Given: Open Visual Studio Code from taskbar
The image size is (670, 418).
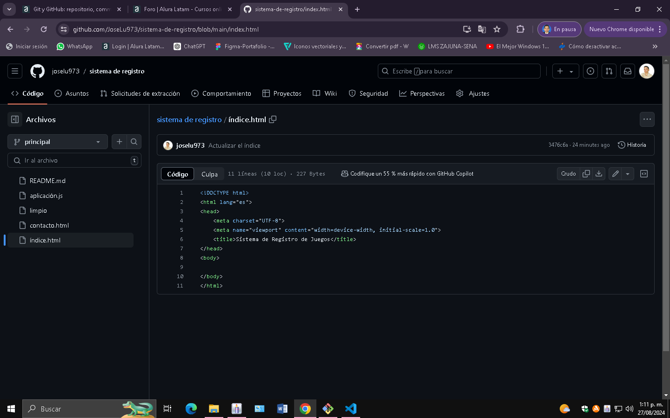Looking at the screenshot, I should [351, 409].
